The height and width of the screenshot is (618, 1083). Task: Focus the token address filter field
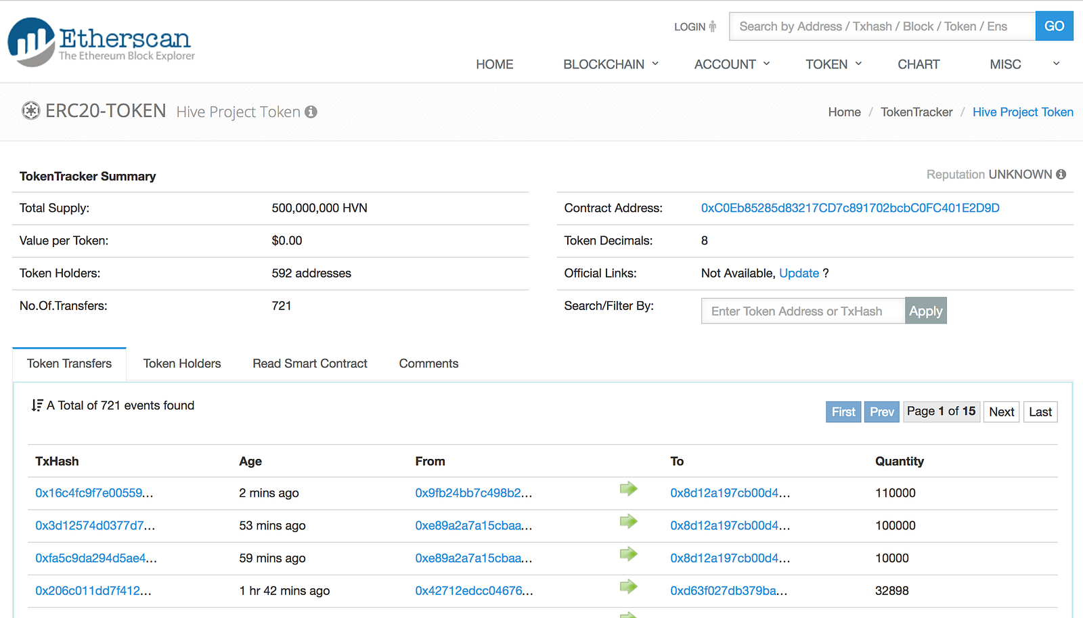[x=803, y=311]
